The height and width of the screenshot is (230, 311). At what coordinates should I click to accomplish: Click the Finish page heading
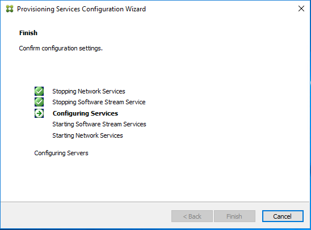tap(28, 33)
